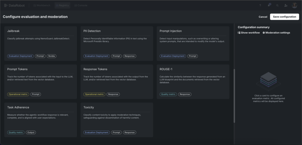This screenshot has width=302, height=145.
Task: Click Evaluation Deployment tag on Prompt Injection
Action: pyautogui.click(x=173, y=56)
